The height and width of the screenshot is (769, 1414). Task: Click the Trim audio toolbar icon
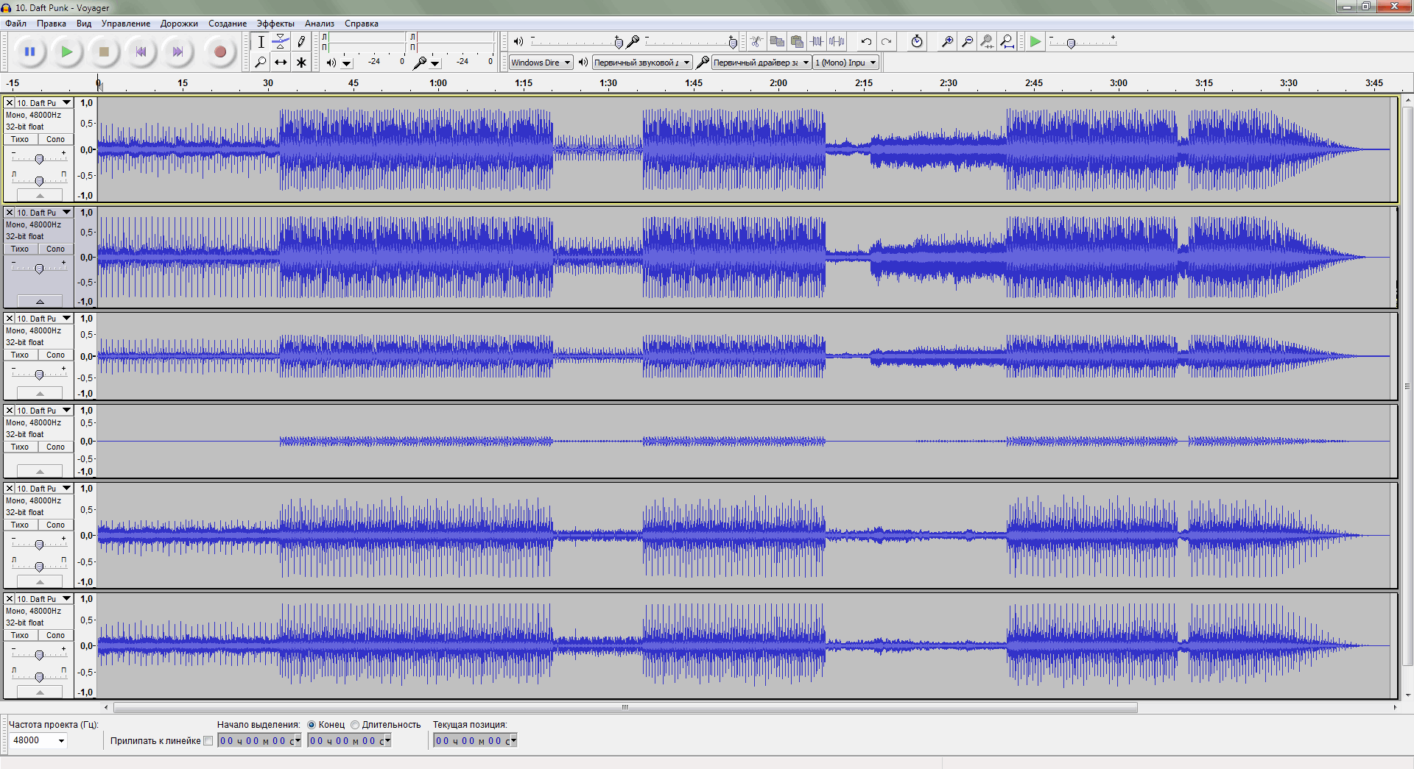tap(817, 42)
